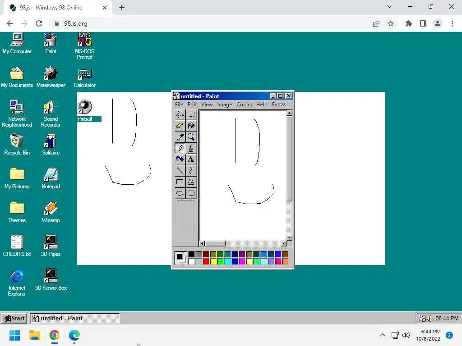This screenshot has width=462, height=346.
Task: Select the Calculator desktop icon
Action: pos(84,77)
